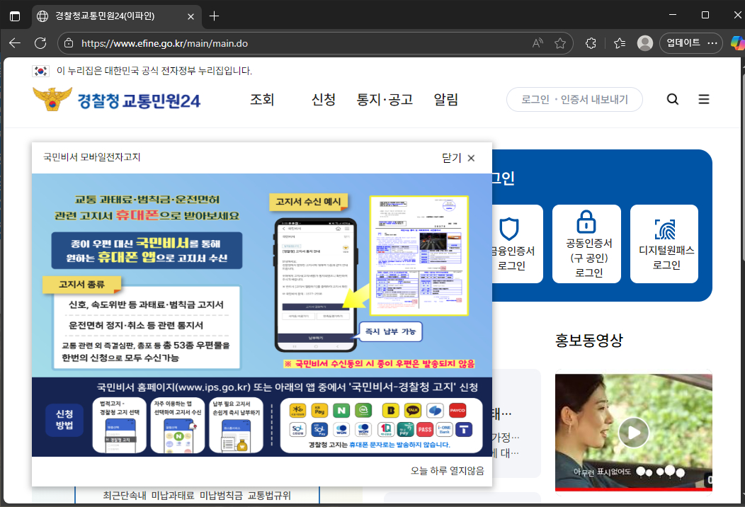Click 로그인 · 인증서 내보내기 button
Image resolution: width=745 pixels, height=507 pixels.
point(574,99)
